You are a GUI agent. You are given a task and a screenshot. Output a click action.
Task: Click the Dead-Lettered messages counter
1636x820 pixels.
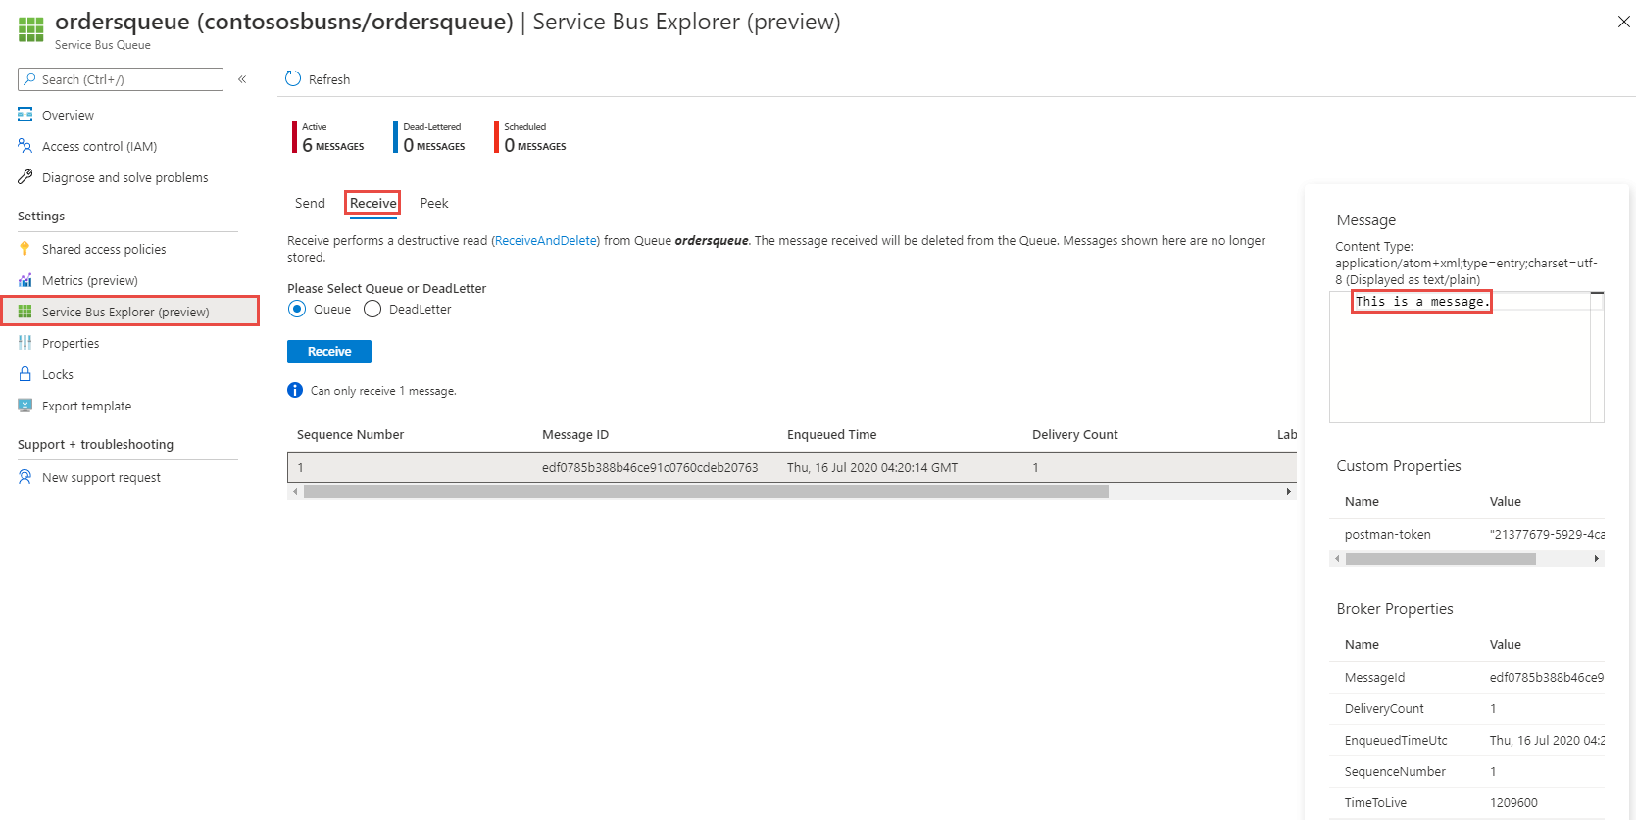tap(431, 137)
